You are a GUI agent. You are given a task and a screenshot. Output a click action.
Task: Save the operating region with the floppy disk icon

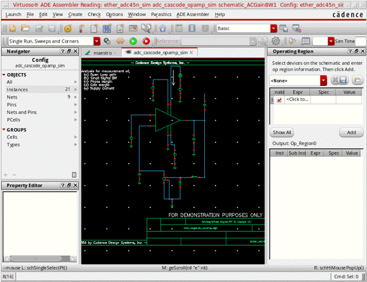point(342,80)
